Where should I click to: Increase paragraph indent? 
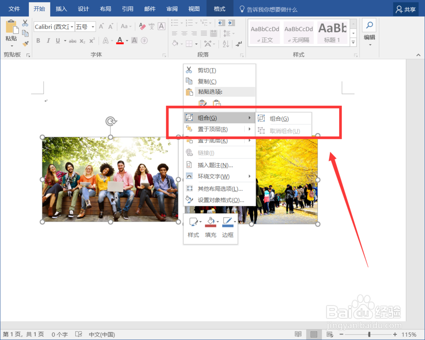click(x=232, y=23)
